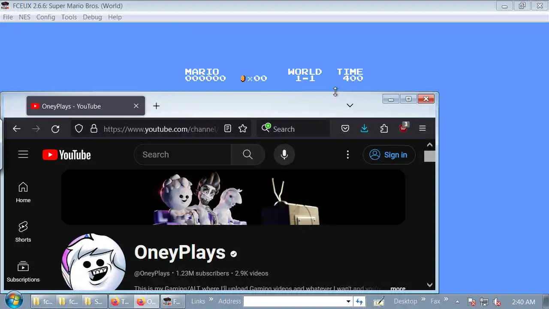
Task: Open Subscriptions in YouTube sidebar
Action: (x=23, y=272)
